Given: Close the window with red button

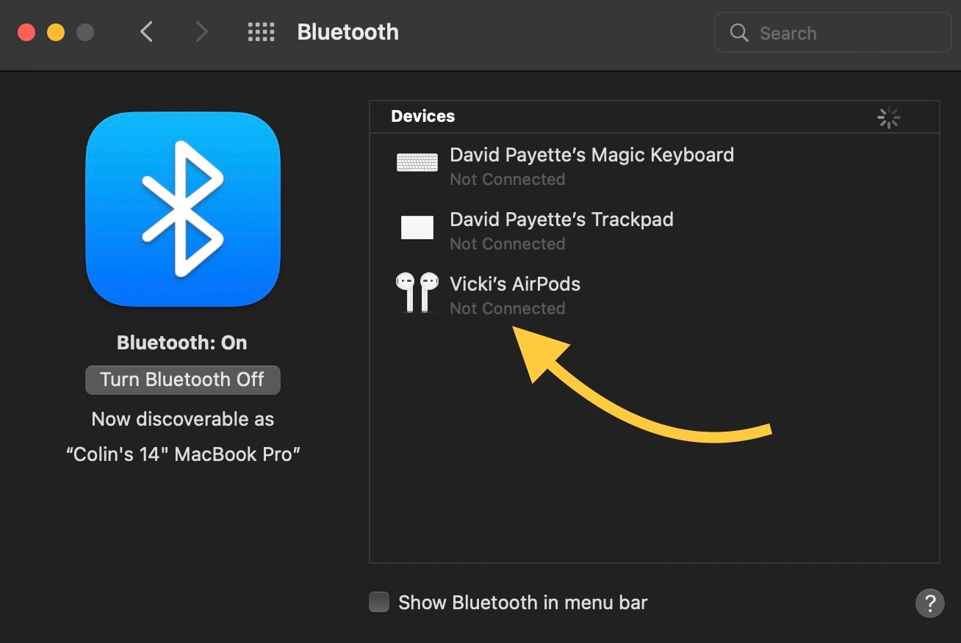Looking at the screenshot, I should (26, 33).
